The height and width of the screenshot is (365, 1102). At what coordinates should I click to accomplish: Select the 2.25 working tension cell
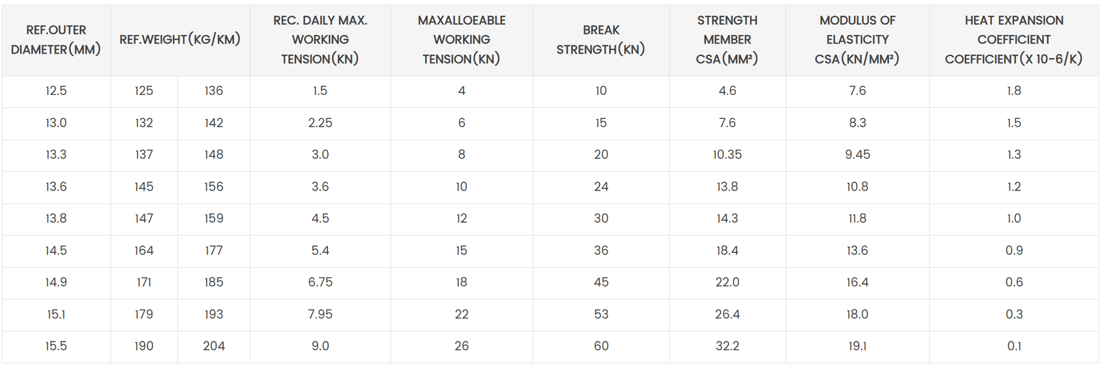[x=320, y=123]
